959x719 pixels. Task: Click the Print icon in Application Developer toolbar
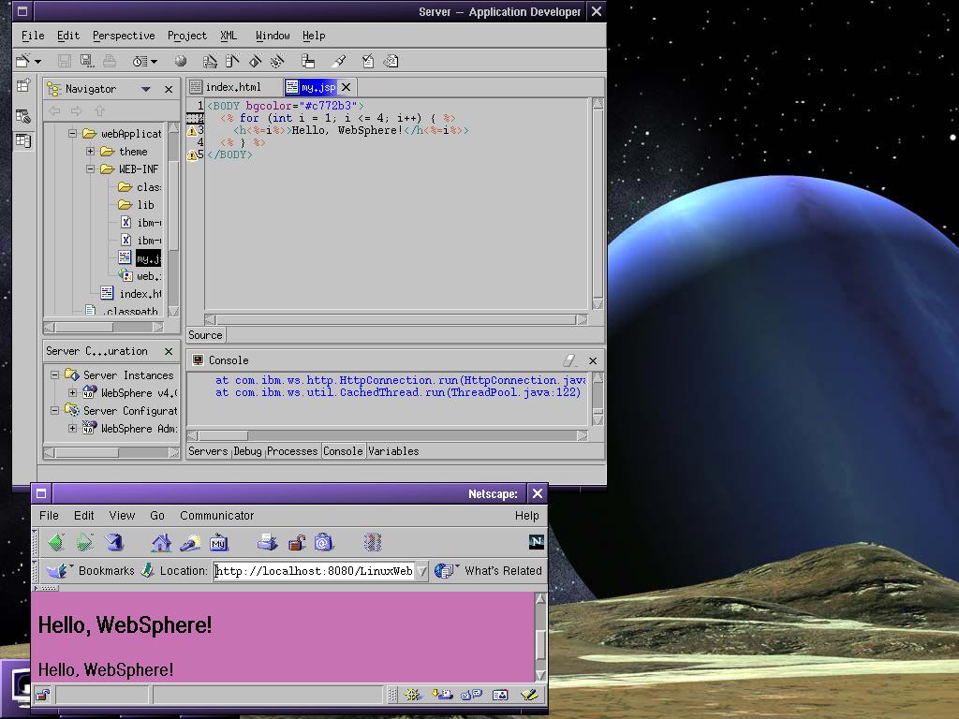tap(110, 61)
